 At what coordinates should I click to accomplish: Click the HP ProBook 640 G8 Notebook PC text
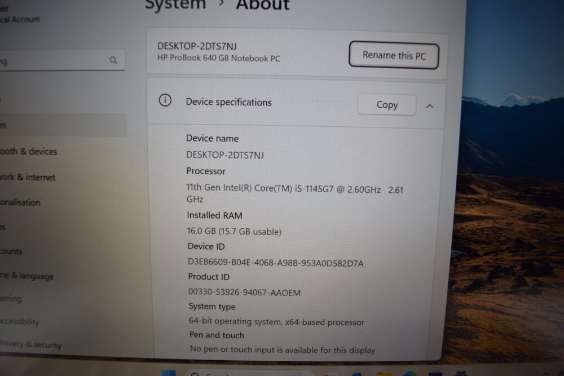pyautogui.click(x=219, y=58)
